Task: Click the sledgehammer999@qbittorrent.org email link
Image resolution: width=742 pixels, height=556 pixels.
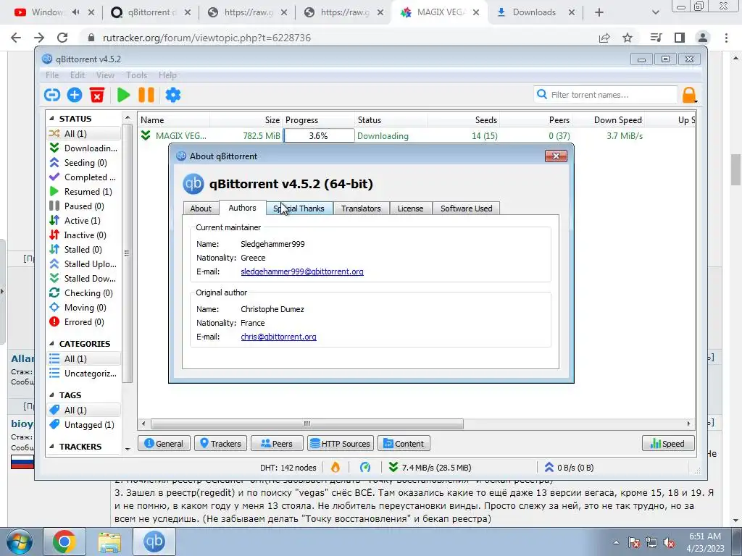Action: click(302, 271)
